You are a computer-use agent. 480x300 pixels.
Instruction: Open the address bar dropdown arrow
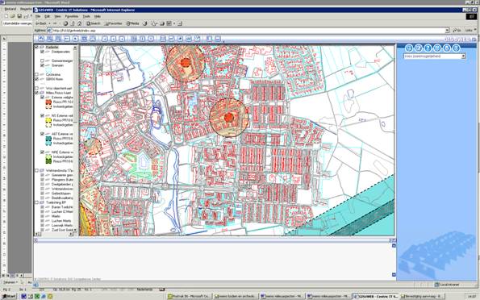click(447, 31)
